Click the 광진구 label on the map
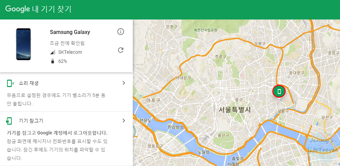Viewport: 340px width, 166px height. click(x=327, y=117)
